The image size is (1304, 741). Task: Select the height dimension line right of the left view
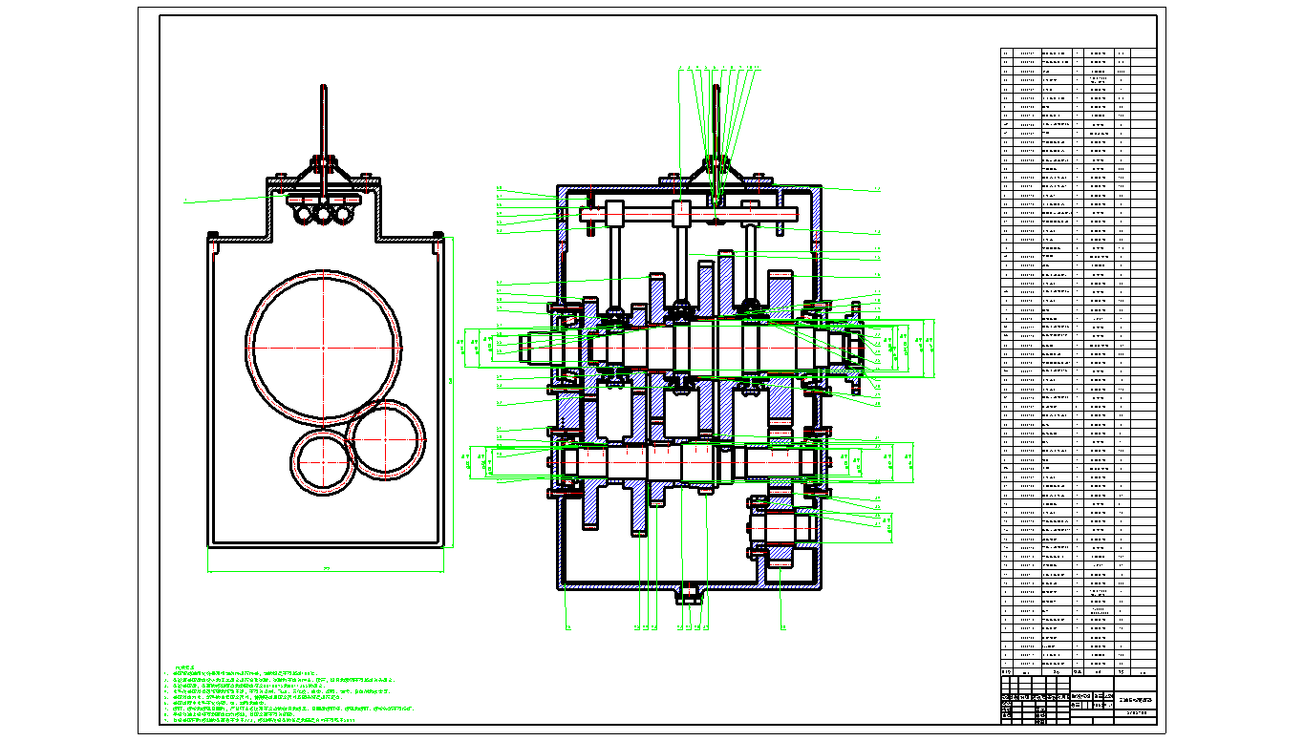[452, 382]
